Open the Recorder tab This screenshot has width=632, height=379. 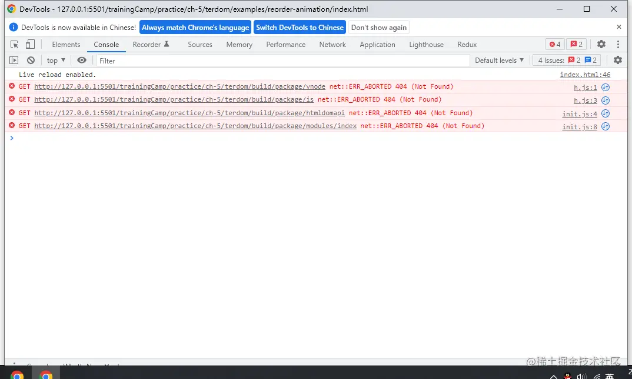tap(151, 45)
